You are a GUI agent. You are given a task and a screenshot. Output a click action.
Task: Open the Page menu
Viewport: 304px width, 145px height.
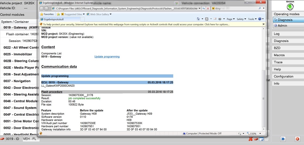coord(231,19)
